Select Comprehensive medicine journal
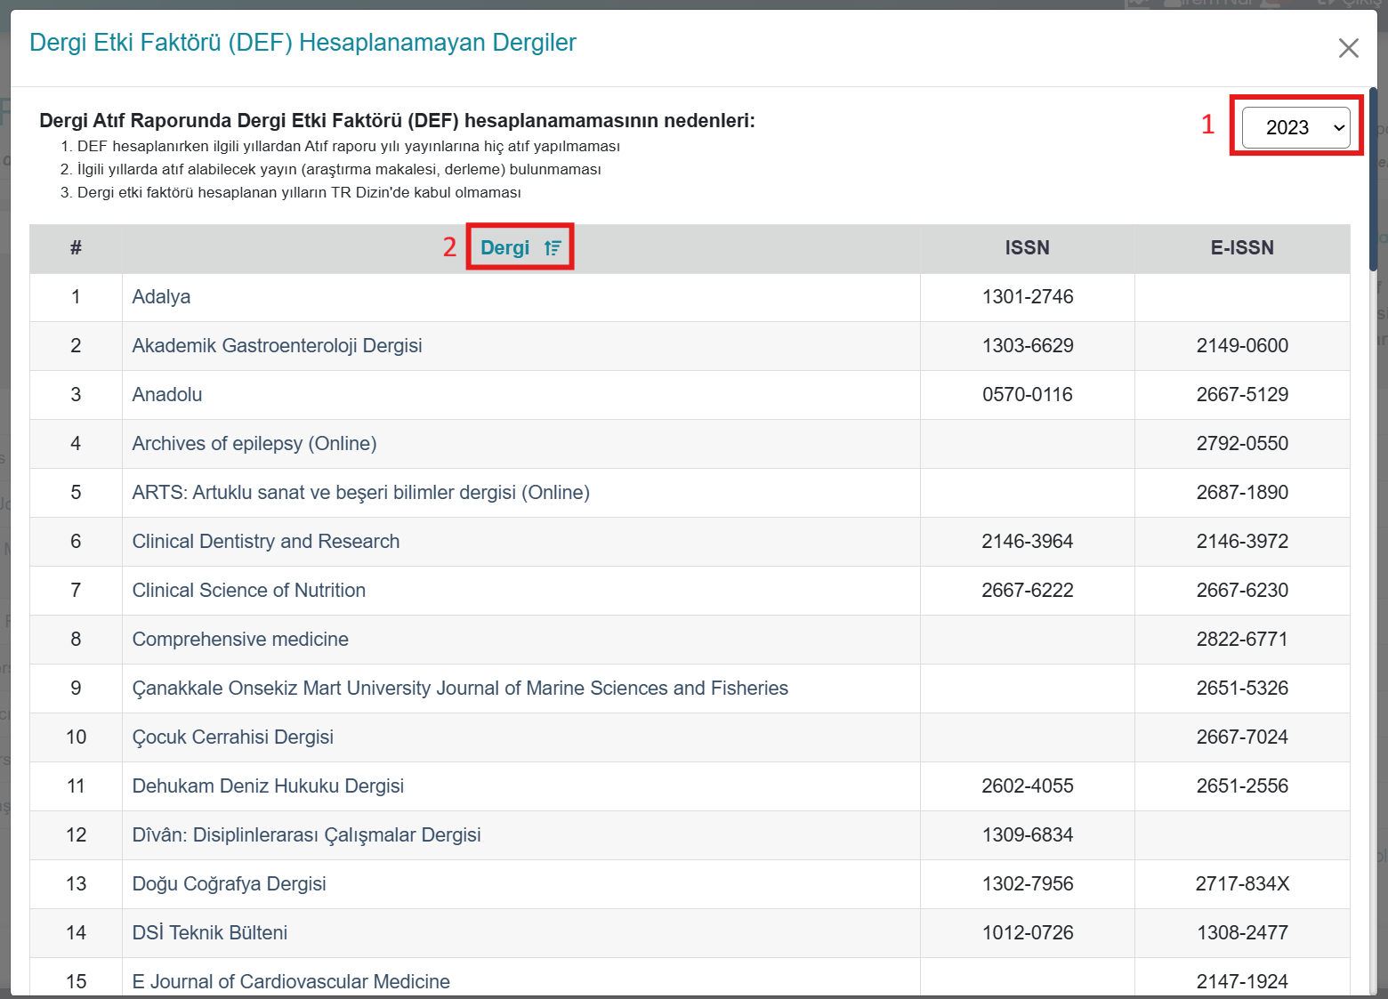 [240, 640]
